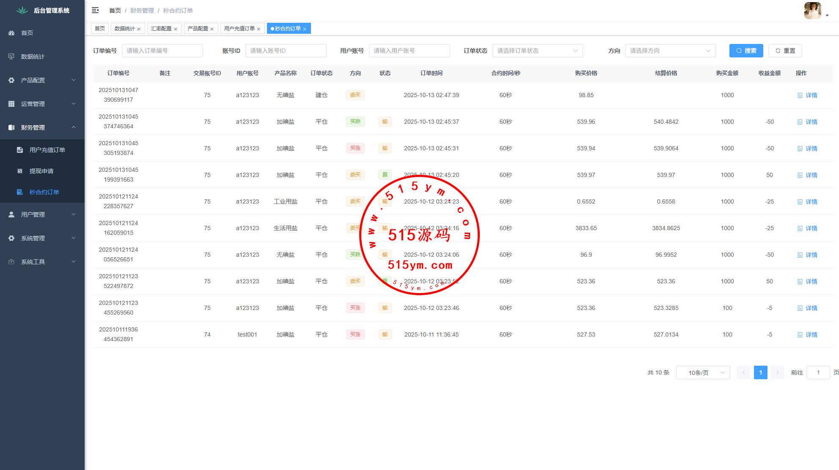Open 提现申请 in the sidebar
839x470 pixels.
41,171
